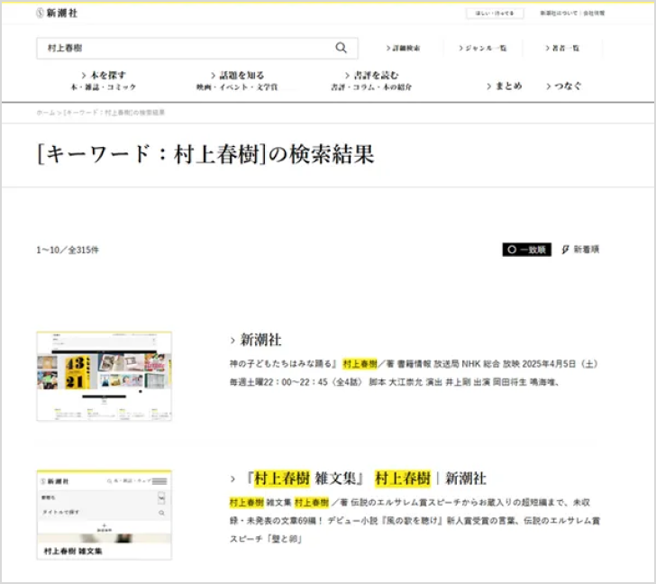Open the 新潮社 result page thumbnail

(x=105, y=376)
